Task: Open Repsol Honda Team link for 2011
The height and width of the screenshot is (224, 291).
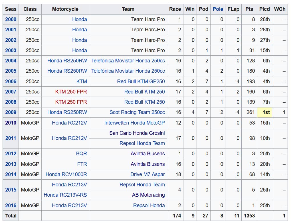Action: click(x=142, y=143)
